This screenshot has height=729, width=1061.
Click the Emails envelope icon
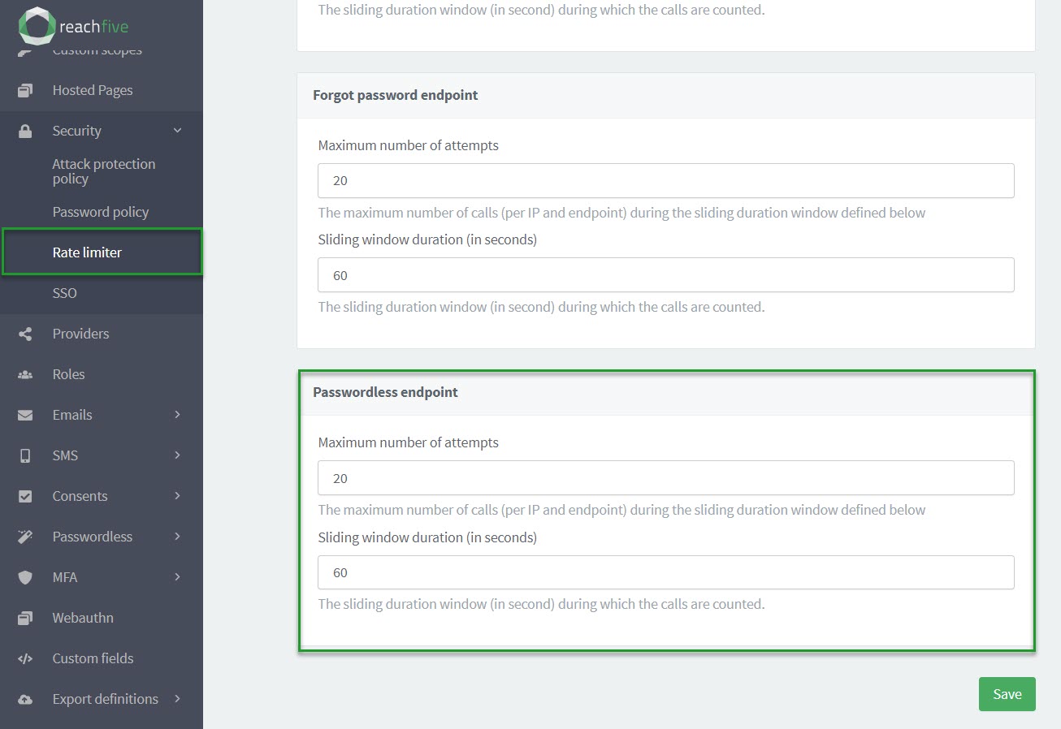25,415
